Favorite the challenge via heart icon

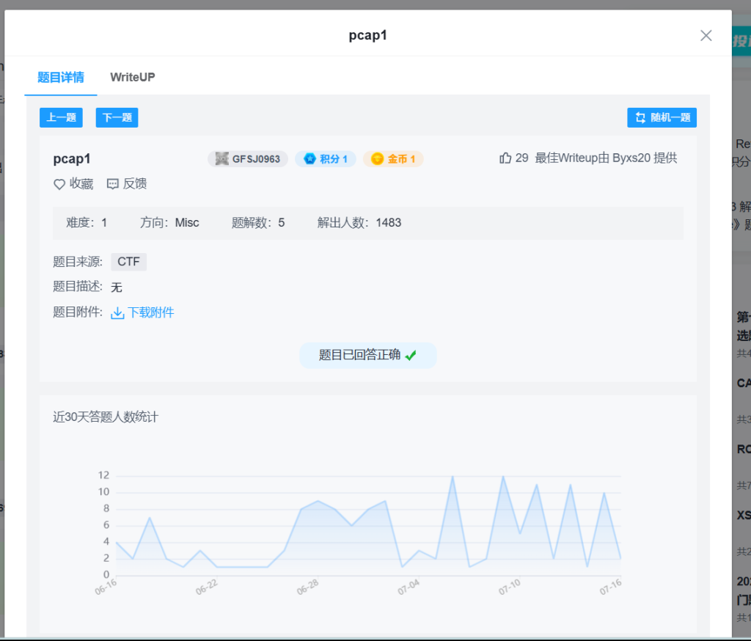[59, 184]
